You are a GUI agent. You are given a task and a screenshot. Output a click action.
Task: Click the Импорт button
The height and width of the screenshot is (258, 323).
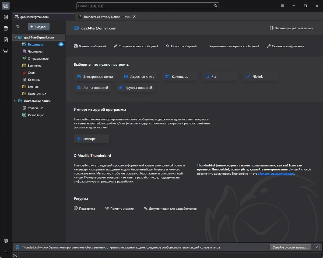(x=92, y=139)
